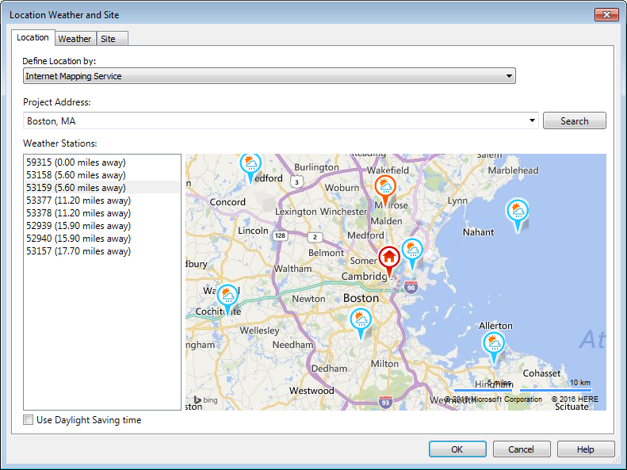Click the Waltham label on the map

(x=292, y=269)
